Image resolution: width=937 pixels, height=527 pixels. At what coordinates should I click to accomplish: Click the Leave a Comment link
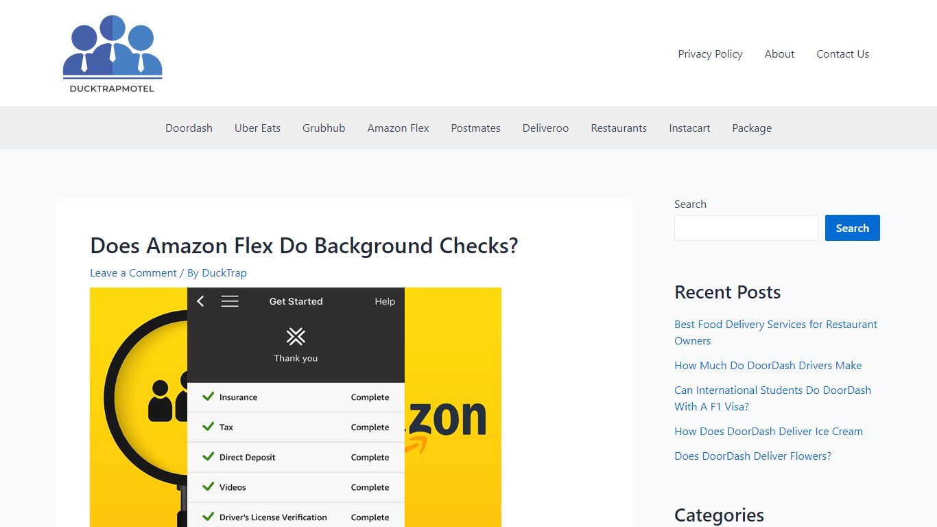coord(133,272)
